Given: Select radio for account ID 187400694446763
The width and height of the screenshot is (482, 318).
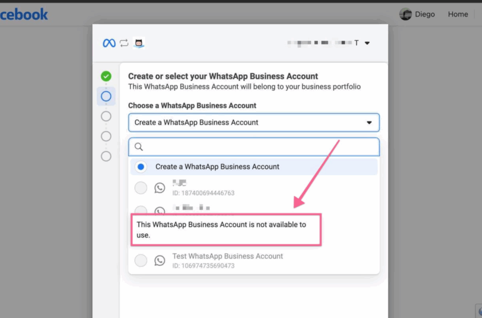Looking at the screenshot, I should point(141,188).
